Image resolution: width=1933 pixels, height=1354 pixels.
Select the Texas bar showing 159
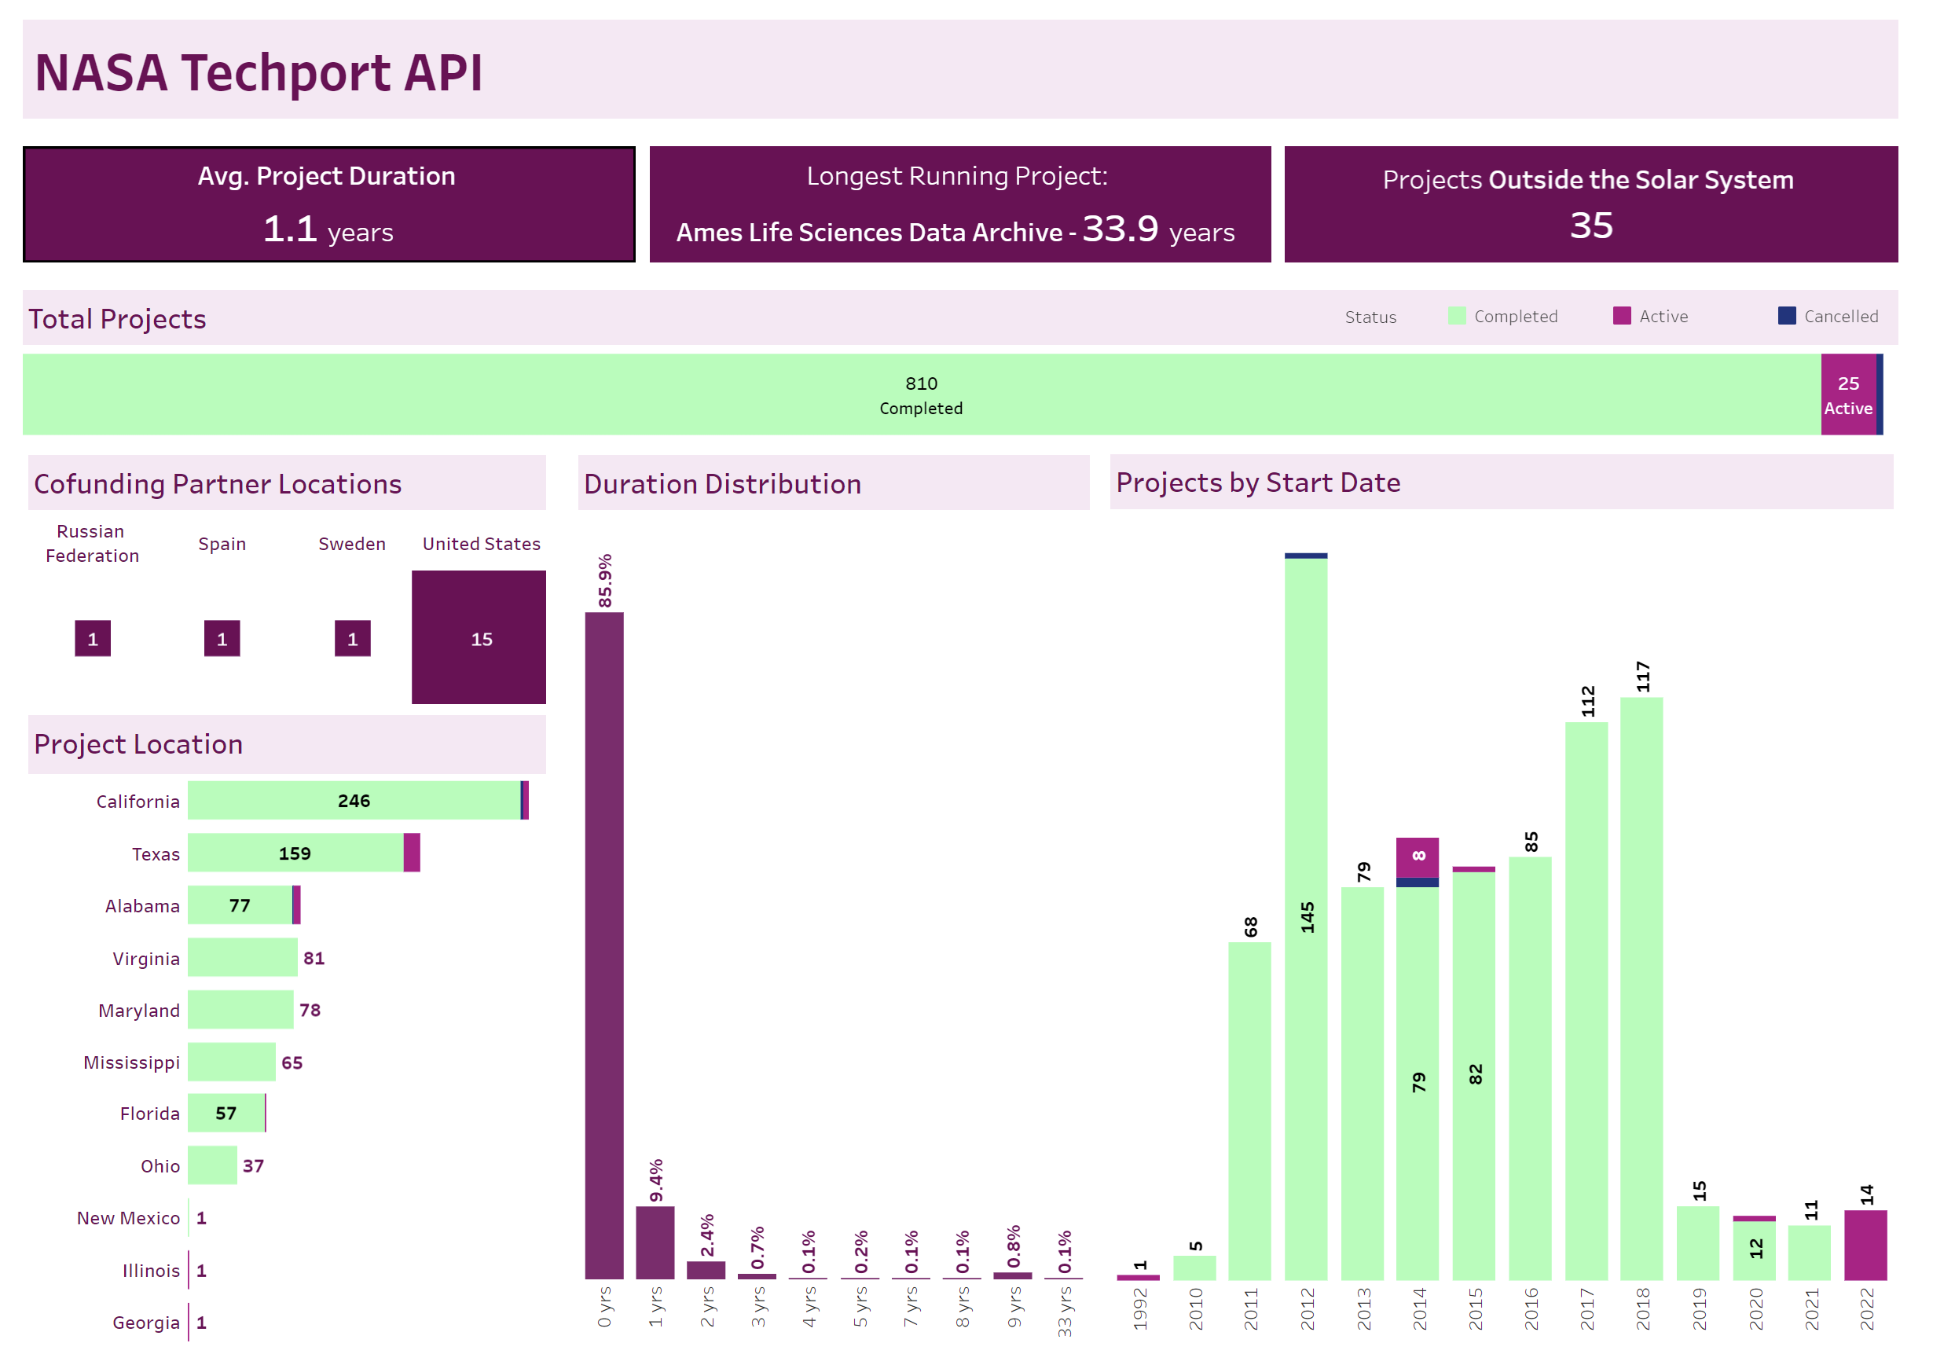(295, 853)
